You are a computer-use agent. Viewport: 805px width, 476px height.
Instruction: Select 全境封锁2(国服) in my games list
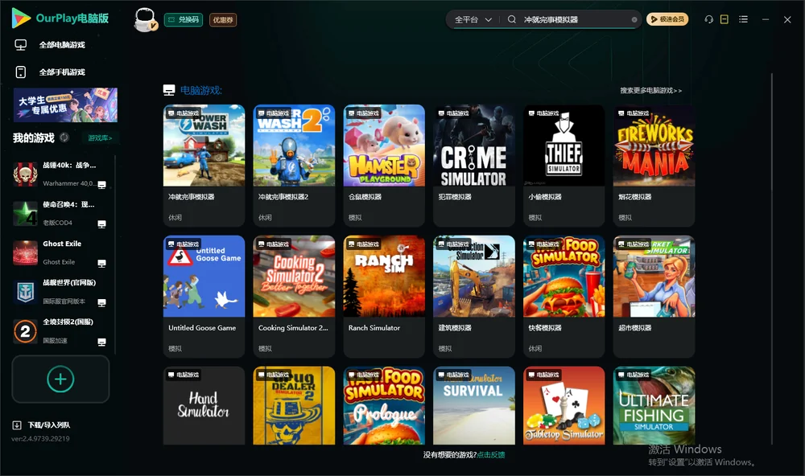(60, 331)
